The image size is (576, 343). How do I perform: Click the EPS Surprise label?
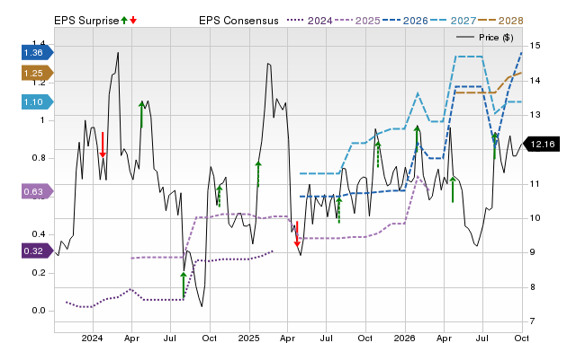[x=86, y=21]
